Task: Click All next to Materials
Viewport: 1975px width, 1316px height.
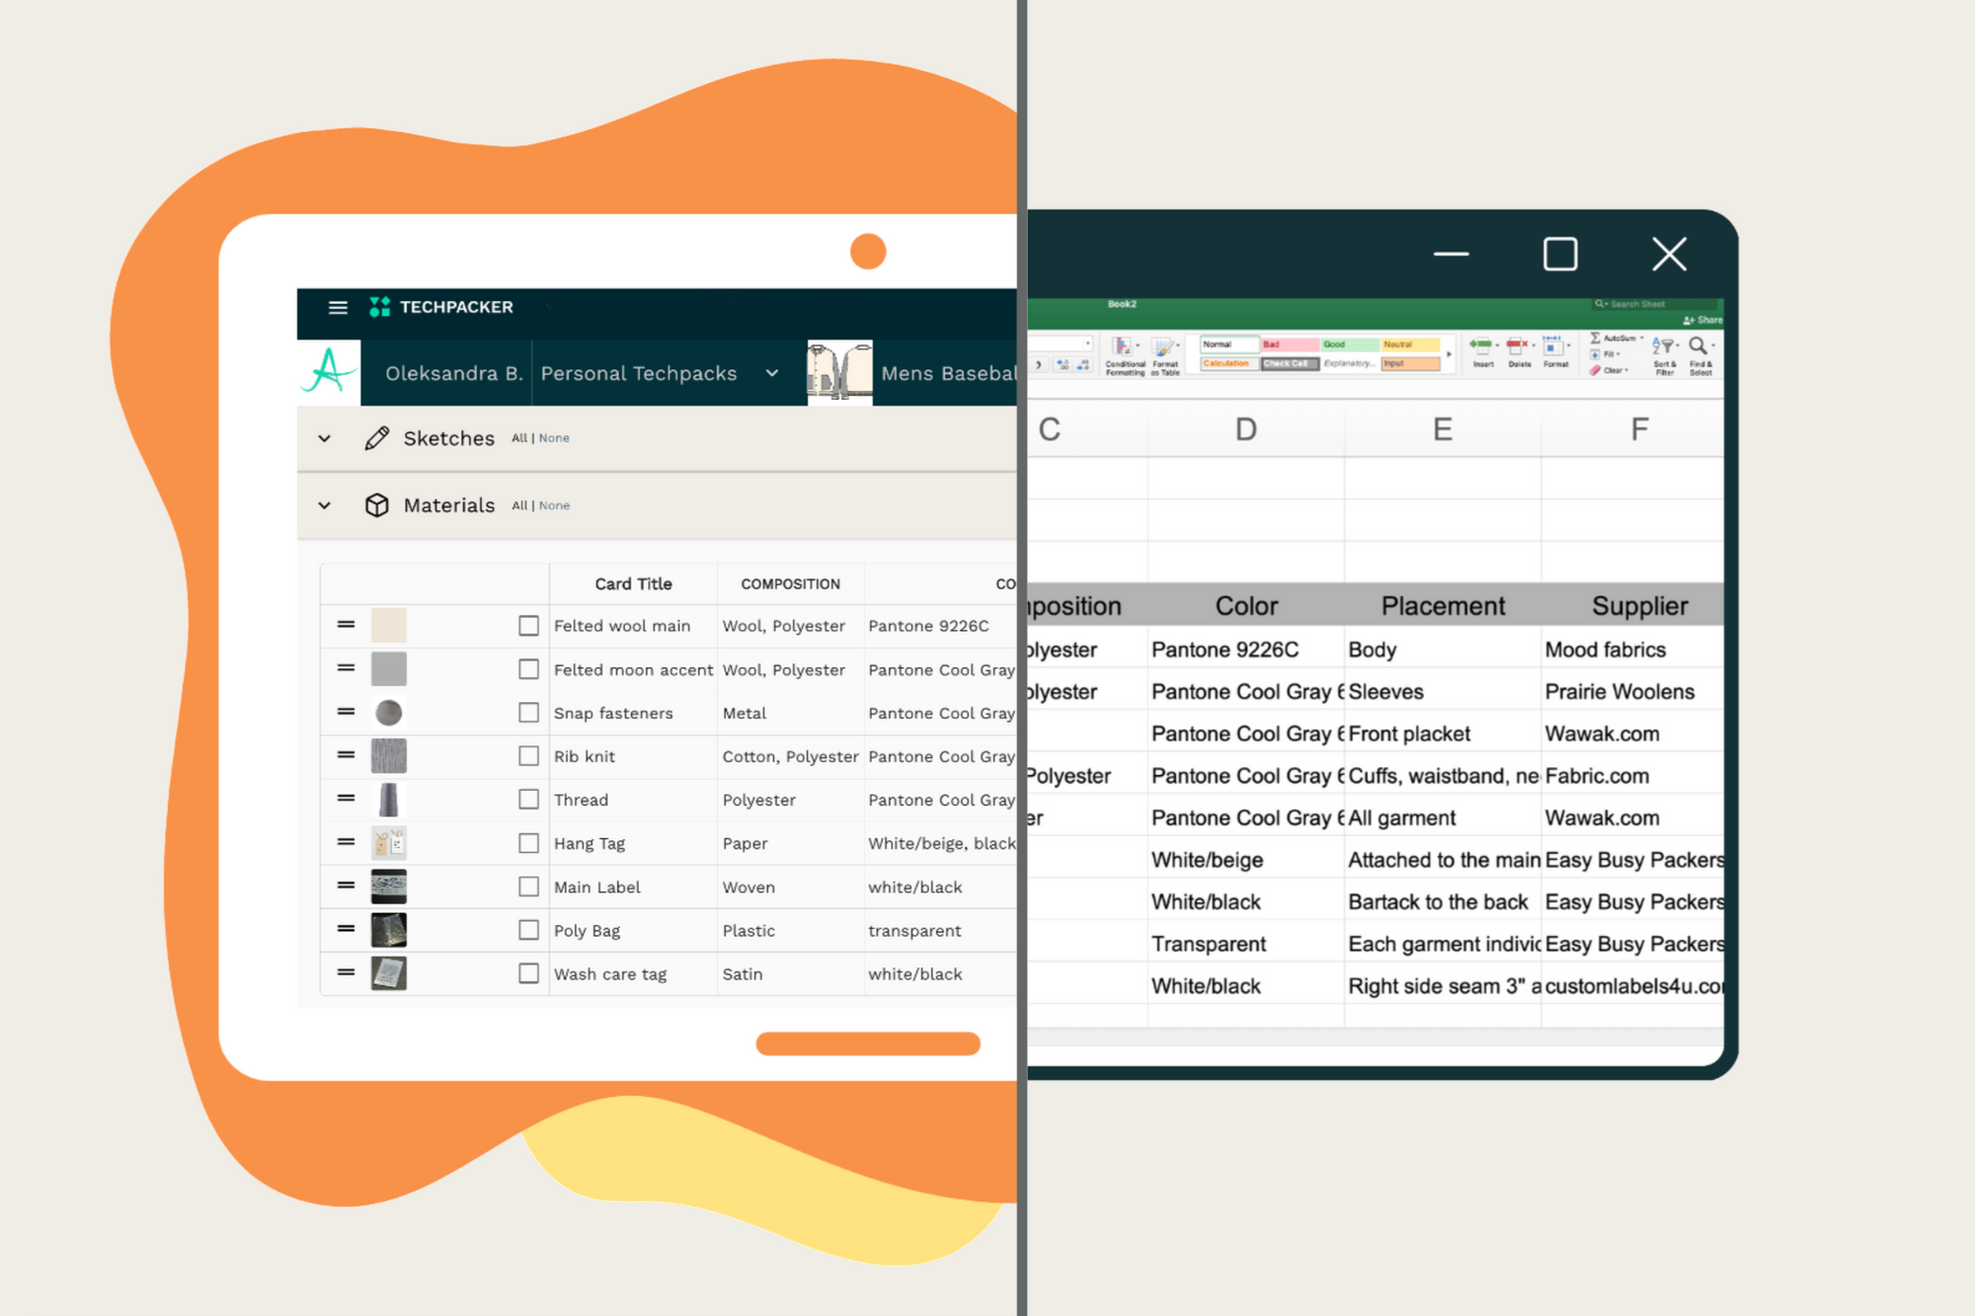Action: tap(519, 505)
